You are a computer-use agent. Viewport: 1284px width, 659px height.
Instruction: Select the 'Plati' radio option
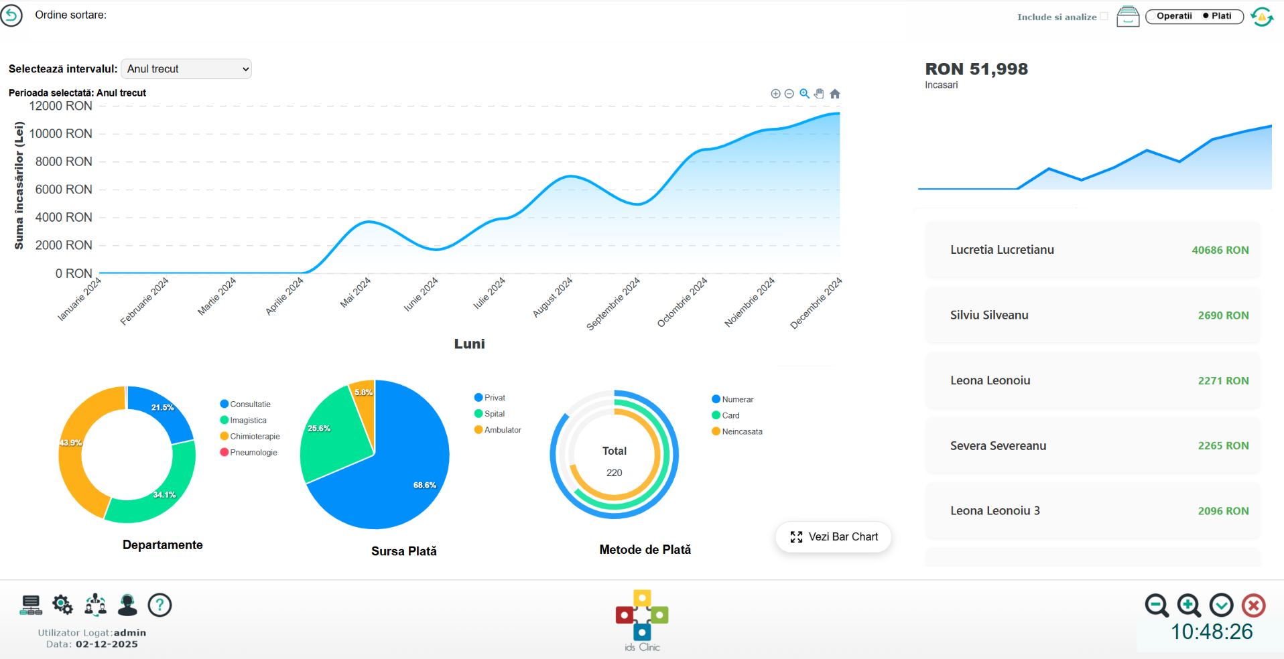pos(1206,16)
